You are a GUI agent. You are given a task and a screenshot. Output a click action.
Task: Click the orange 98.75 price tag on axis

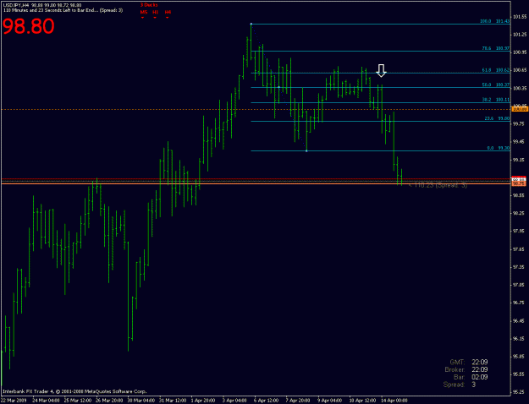click(519, 184)
